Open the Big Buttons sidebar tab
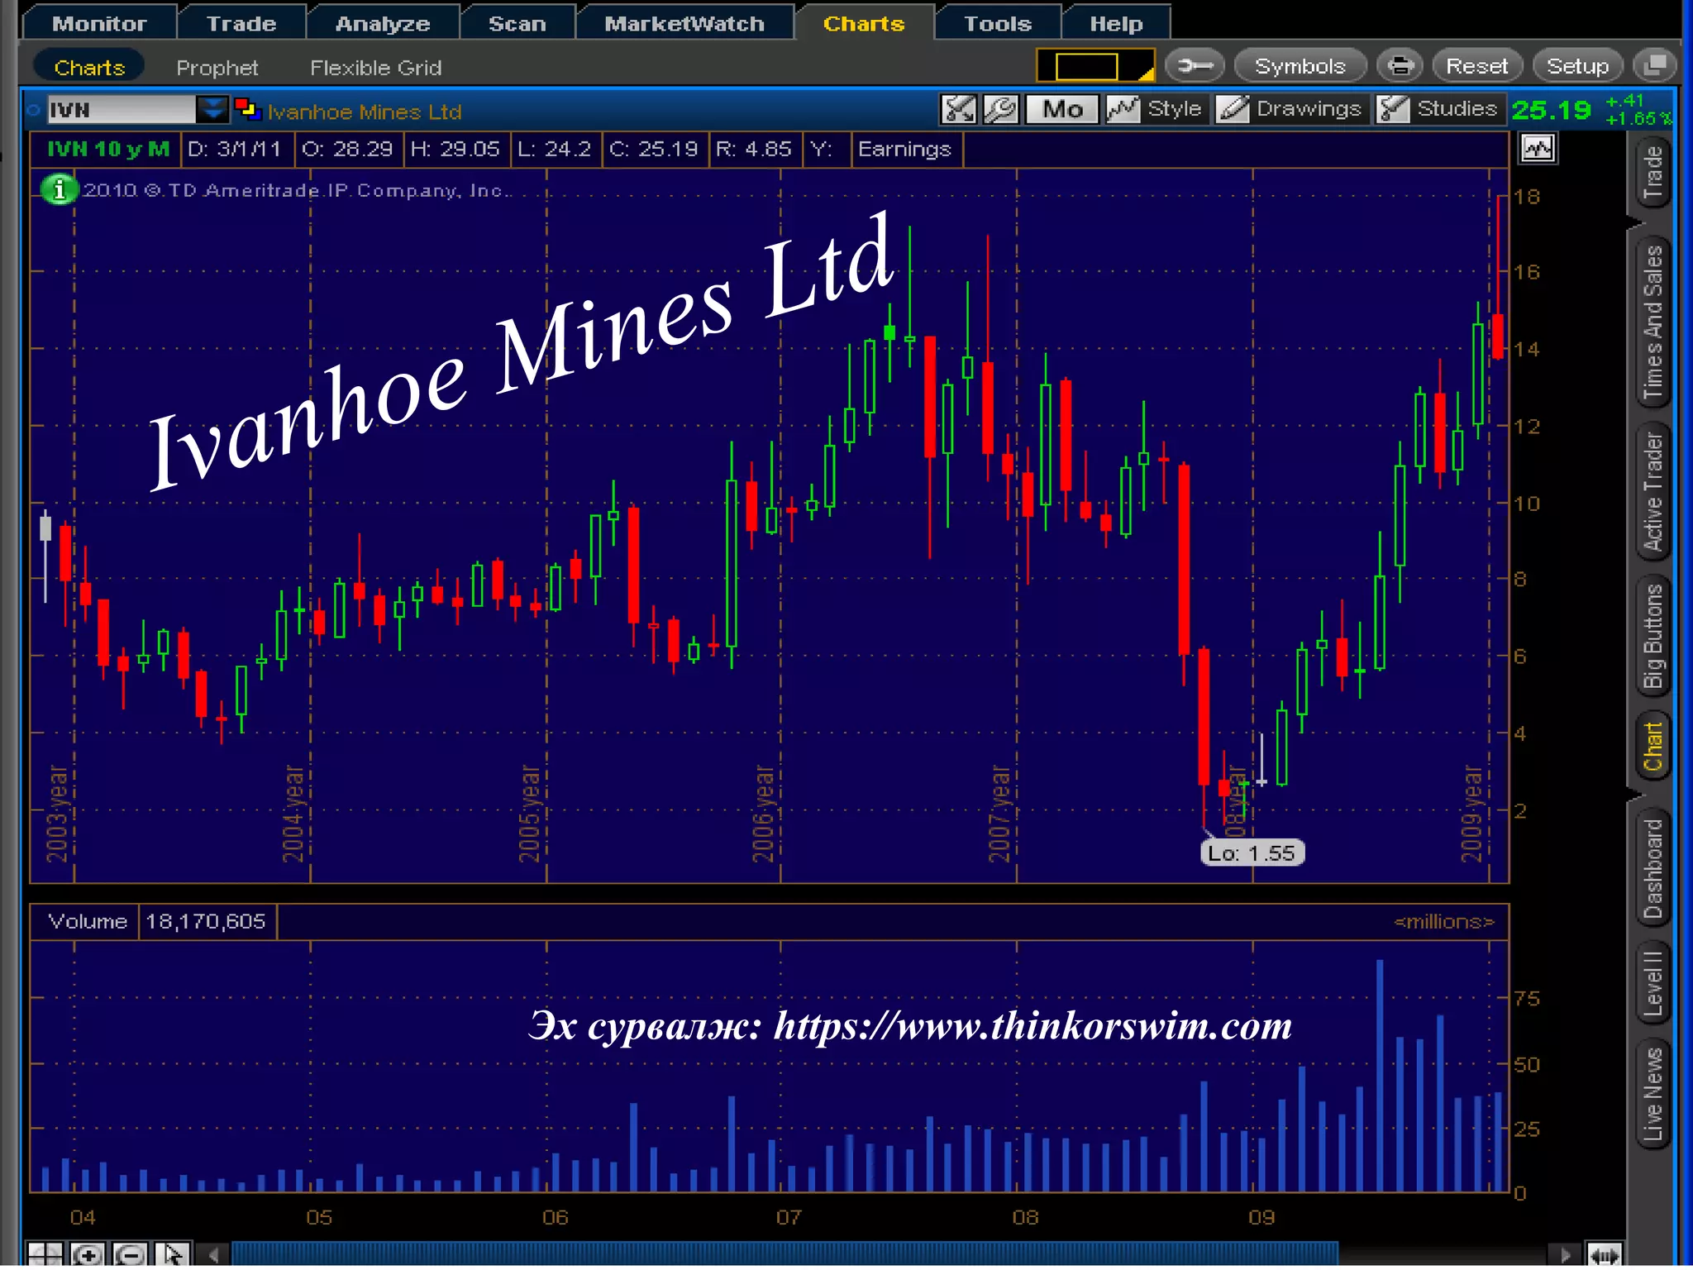 pos(1652,636)
